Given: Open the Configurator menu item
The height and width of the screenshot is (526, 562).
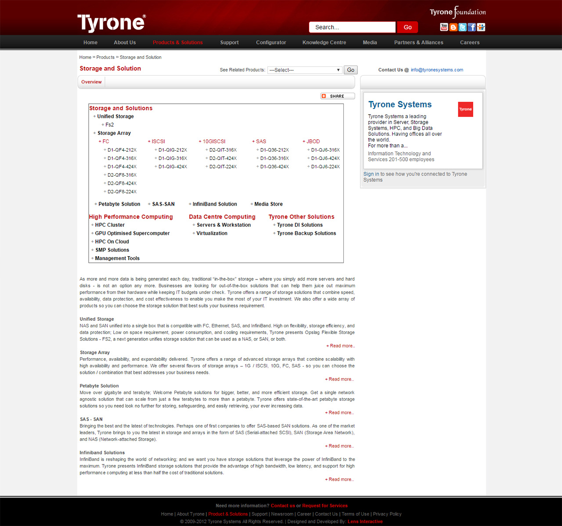Looking at the screenshot, I should pyautogui.click(x=271, y=43).
